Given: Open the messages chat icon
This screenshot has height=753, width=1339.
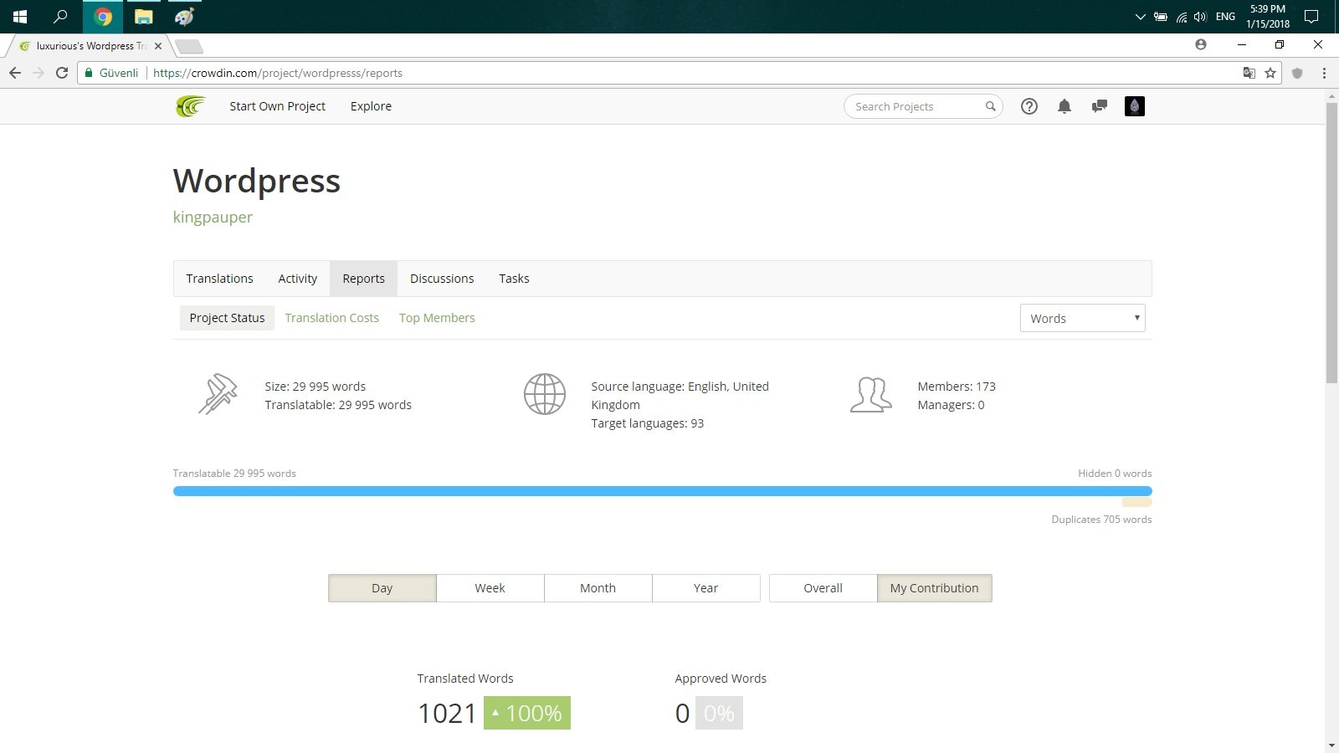Looking at the screenshot, I should pos(1100,106).
